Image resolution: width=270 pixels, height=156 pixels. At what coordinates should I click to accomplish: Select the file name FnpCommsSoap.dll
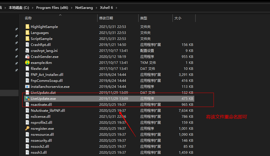click(x=47, y=81)
